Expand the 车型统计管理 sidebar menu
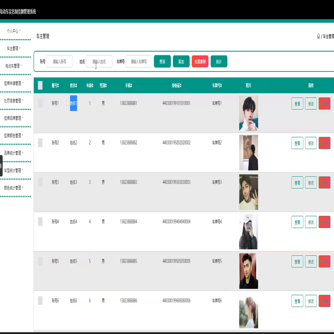This screenshot has width=334, height=334. pos(14,170)
